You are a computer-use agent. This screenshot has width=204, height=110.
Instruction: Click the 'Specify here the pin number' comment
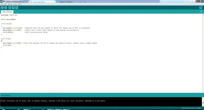[x=57, y=28]
